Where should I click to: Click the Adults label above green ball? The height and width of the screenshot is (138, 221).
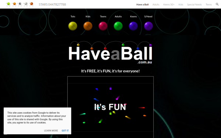(x=118, y=17)
